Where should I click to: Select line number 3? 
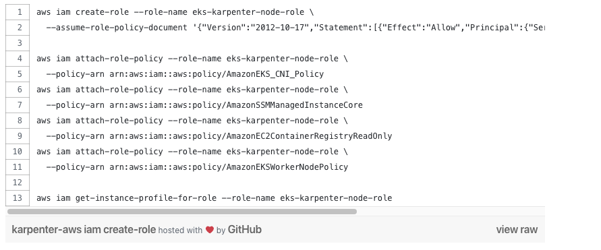pos(18,43)
